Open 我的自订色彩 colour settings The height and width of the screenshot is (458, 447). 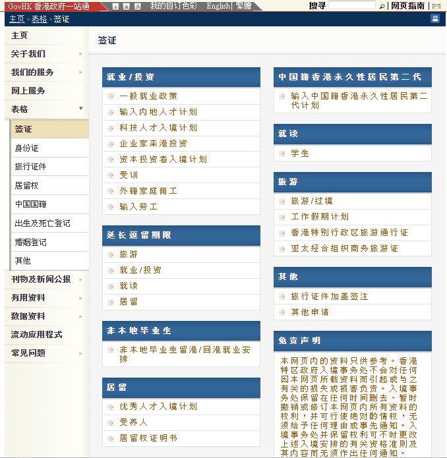click(173, 6)
